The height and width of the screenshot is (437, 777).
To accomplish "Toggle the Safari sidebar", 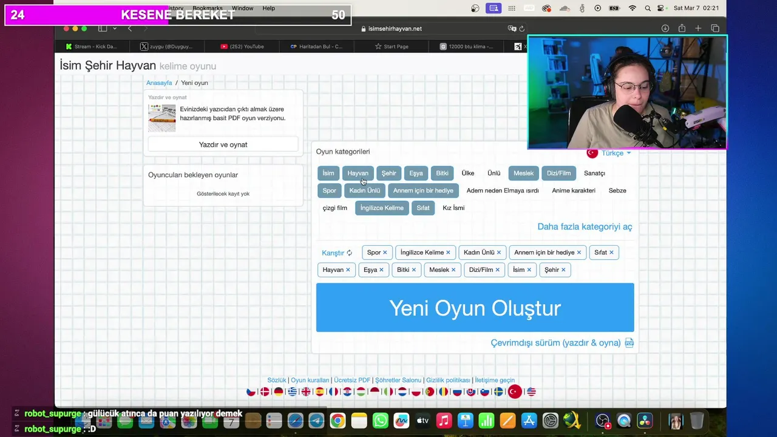I will 103,29.
